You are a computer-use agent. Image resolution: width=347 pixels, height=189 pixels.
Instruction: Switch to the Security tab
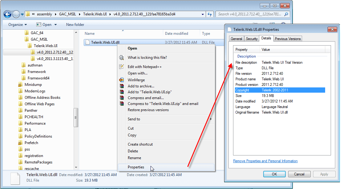pyautogui.click(x=252, y=38)
